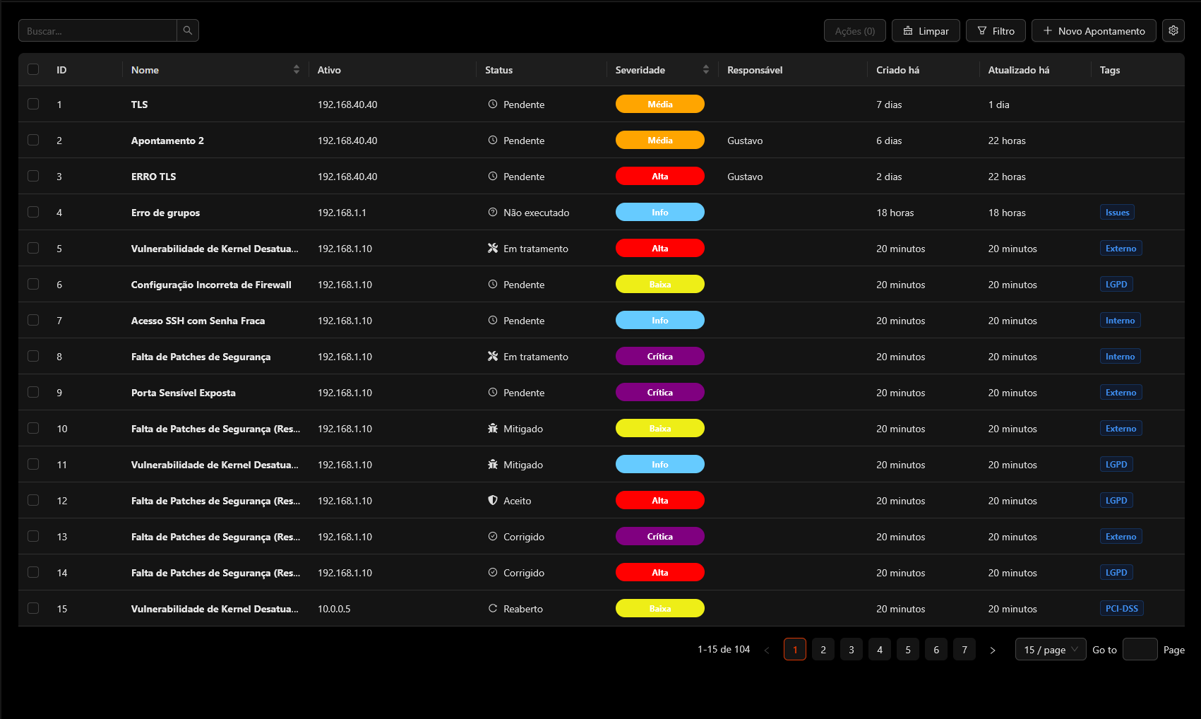Viewport: 1201px width, 719px height.
Task: Click the tools icon in row 5 Em tratamento
Action: click(x=493, y=248)
